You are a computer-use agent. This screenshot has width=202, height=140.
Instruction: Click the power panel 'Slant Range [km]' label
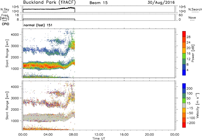(x=7, y=53)
